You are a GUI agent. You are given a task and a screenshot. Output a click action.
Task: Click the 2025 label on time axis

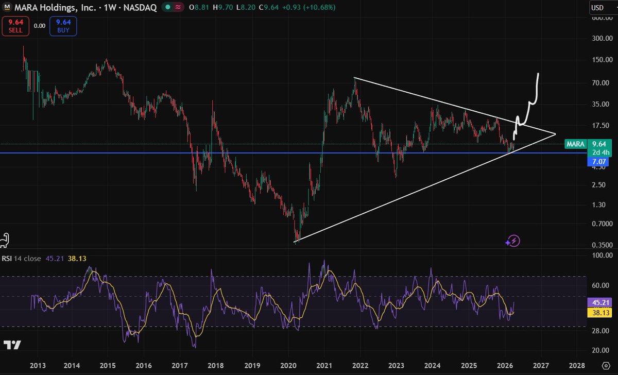tap(468, 366)
